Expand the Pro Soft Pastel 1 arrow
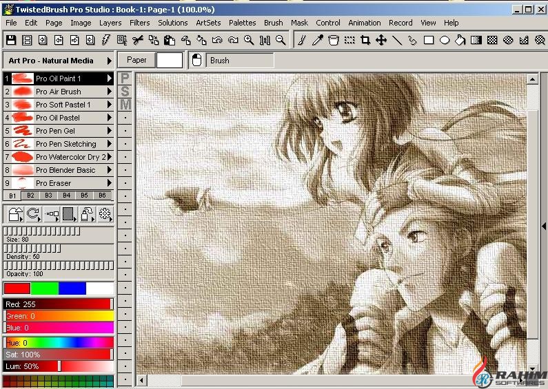The image size is (548, 389). tap(110, 105)
